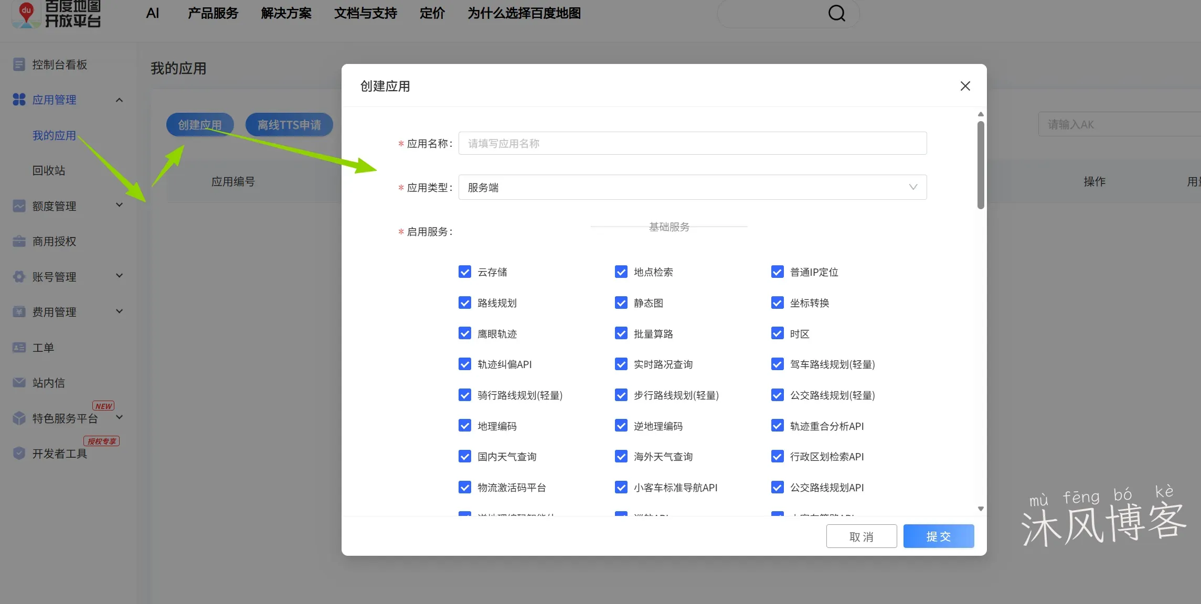Click the search magnifier icon
Image resolution: width=1201 pixels, height=604 pixels.
[x=837, y=13]
